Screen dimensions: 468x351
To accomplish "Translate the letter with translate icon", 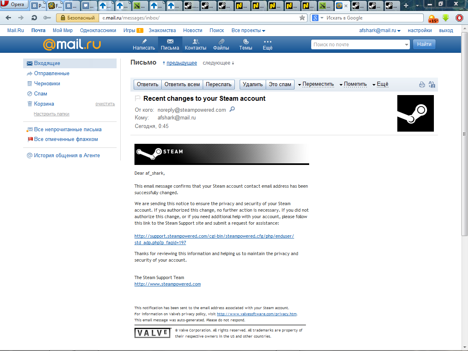I will pos(431,84).
